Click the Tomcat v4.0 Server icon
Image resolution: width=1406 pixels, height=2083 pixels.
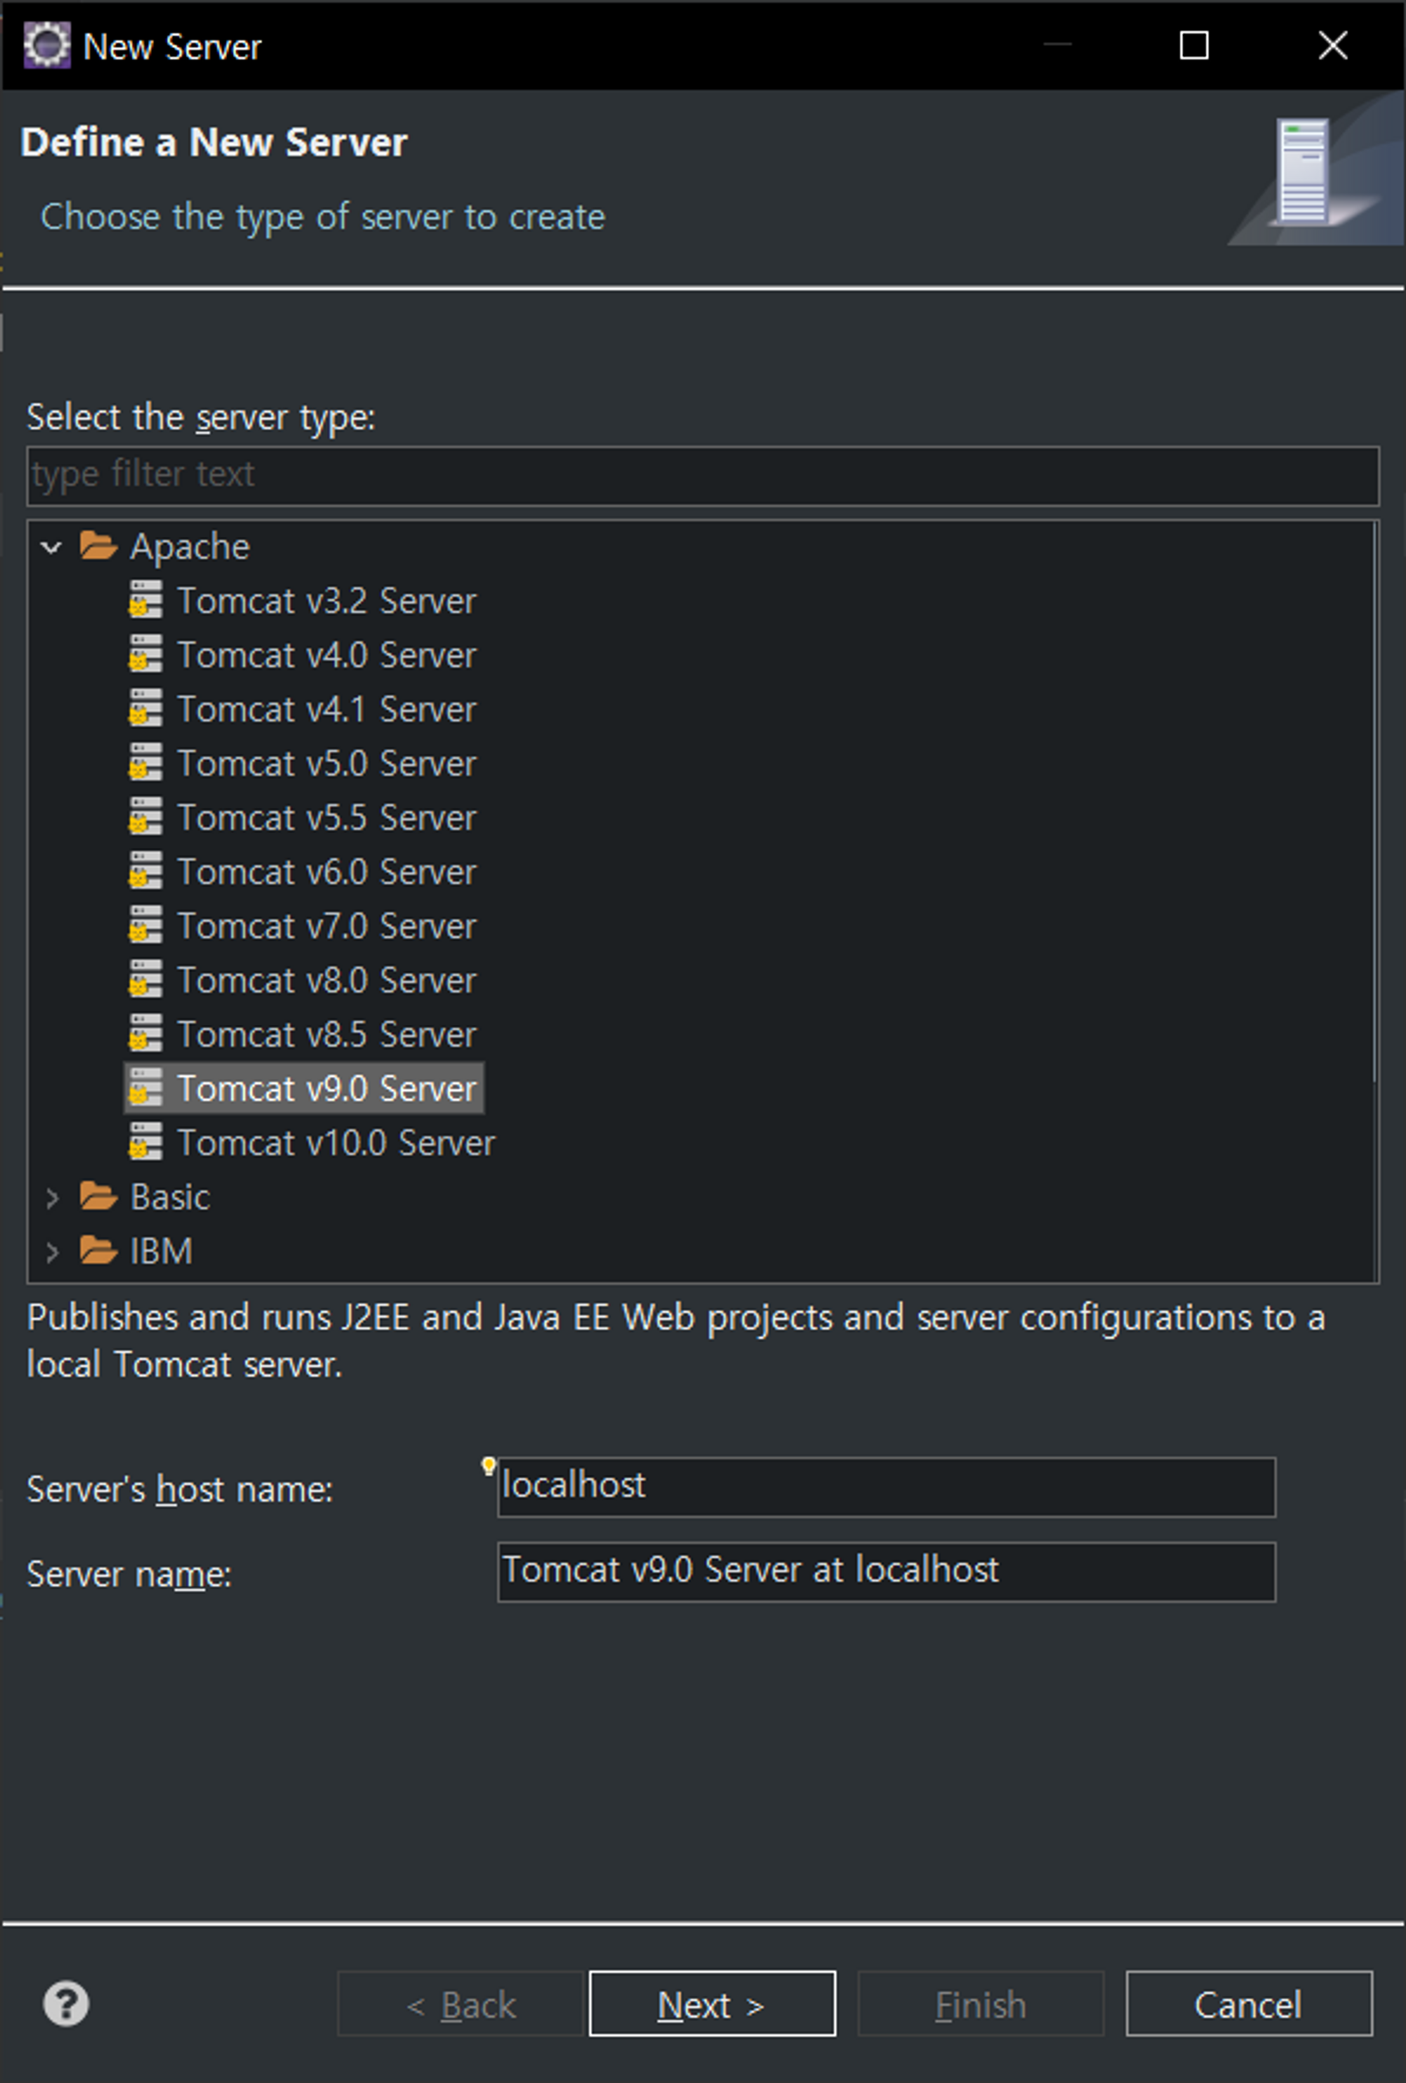145,654
